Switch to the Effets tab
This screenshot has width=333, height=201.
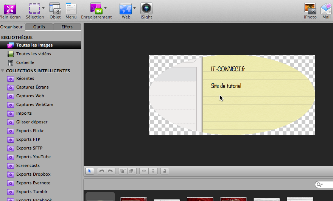(x=67, y=27)
